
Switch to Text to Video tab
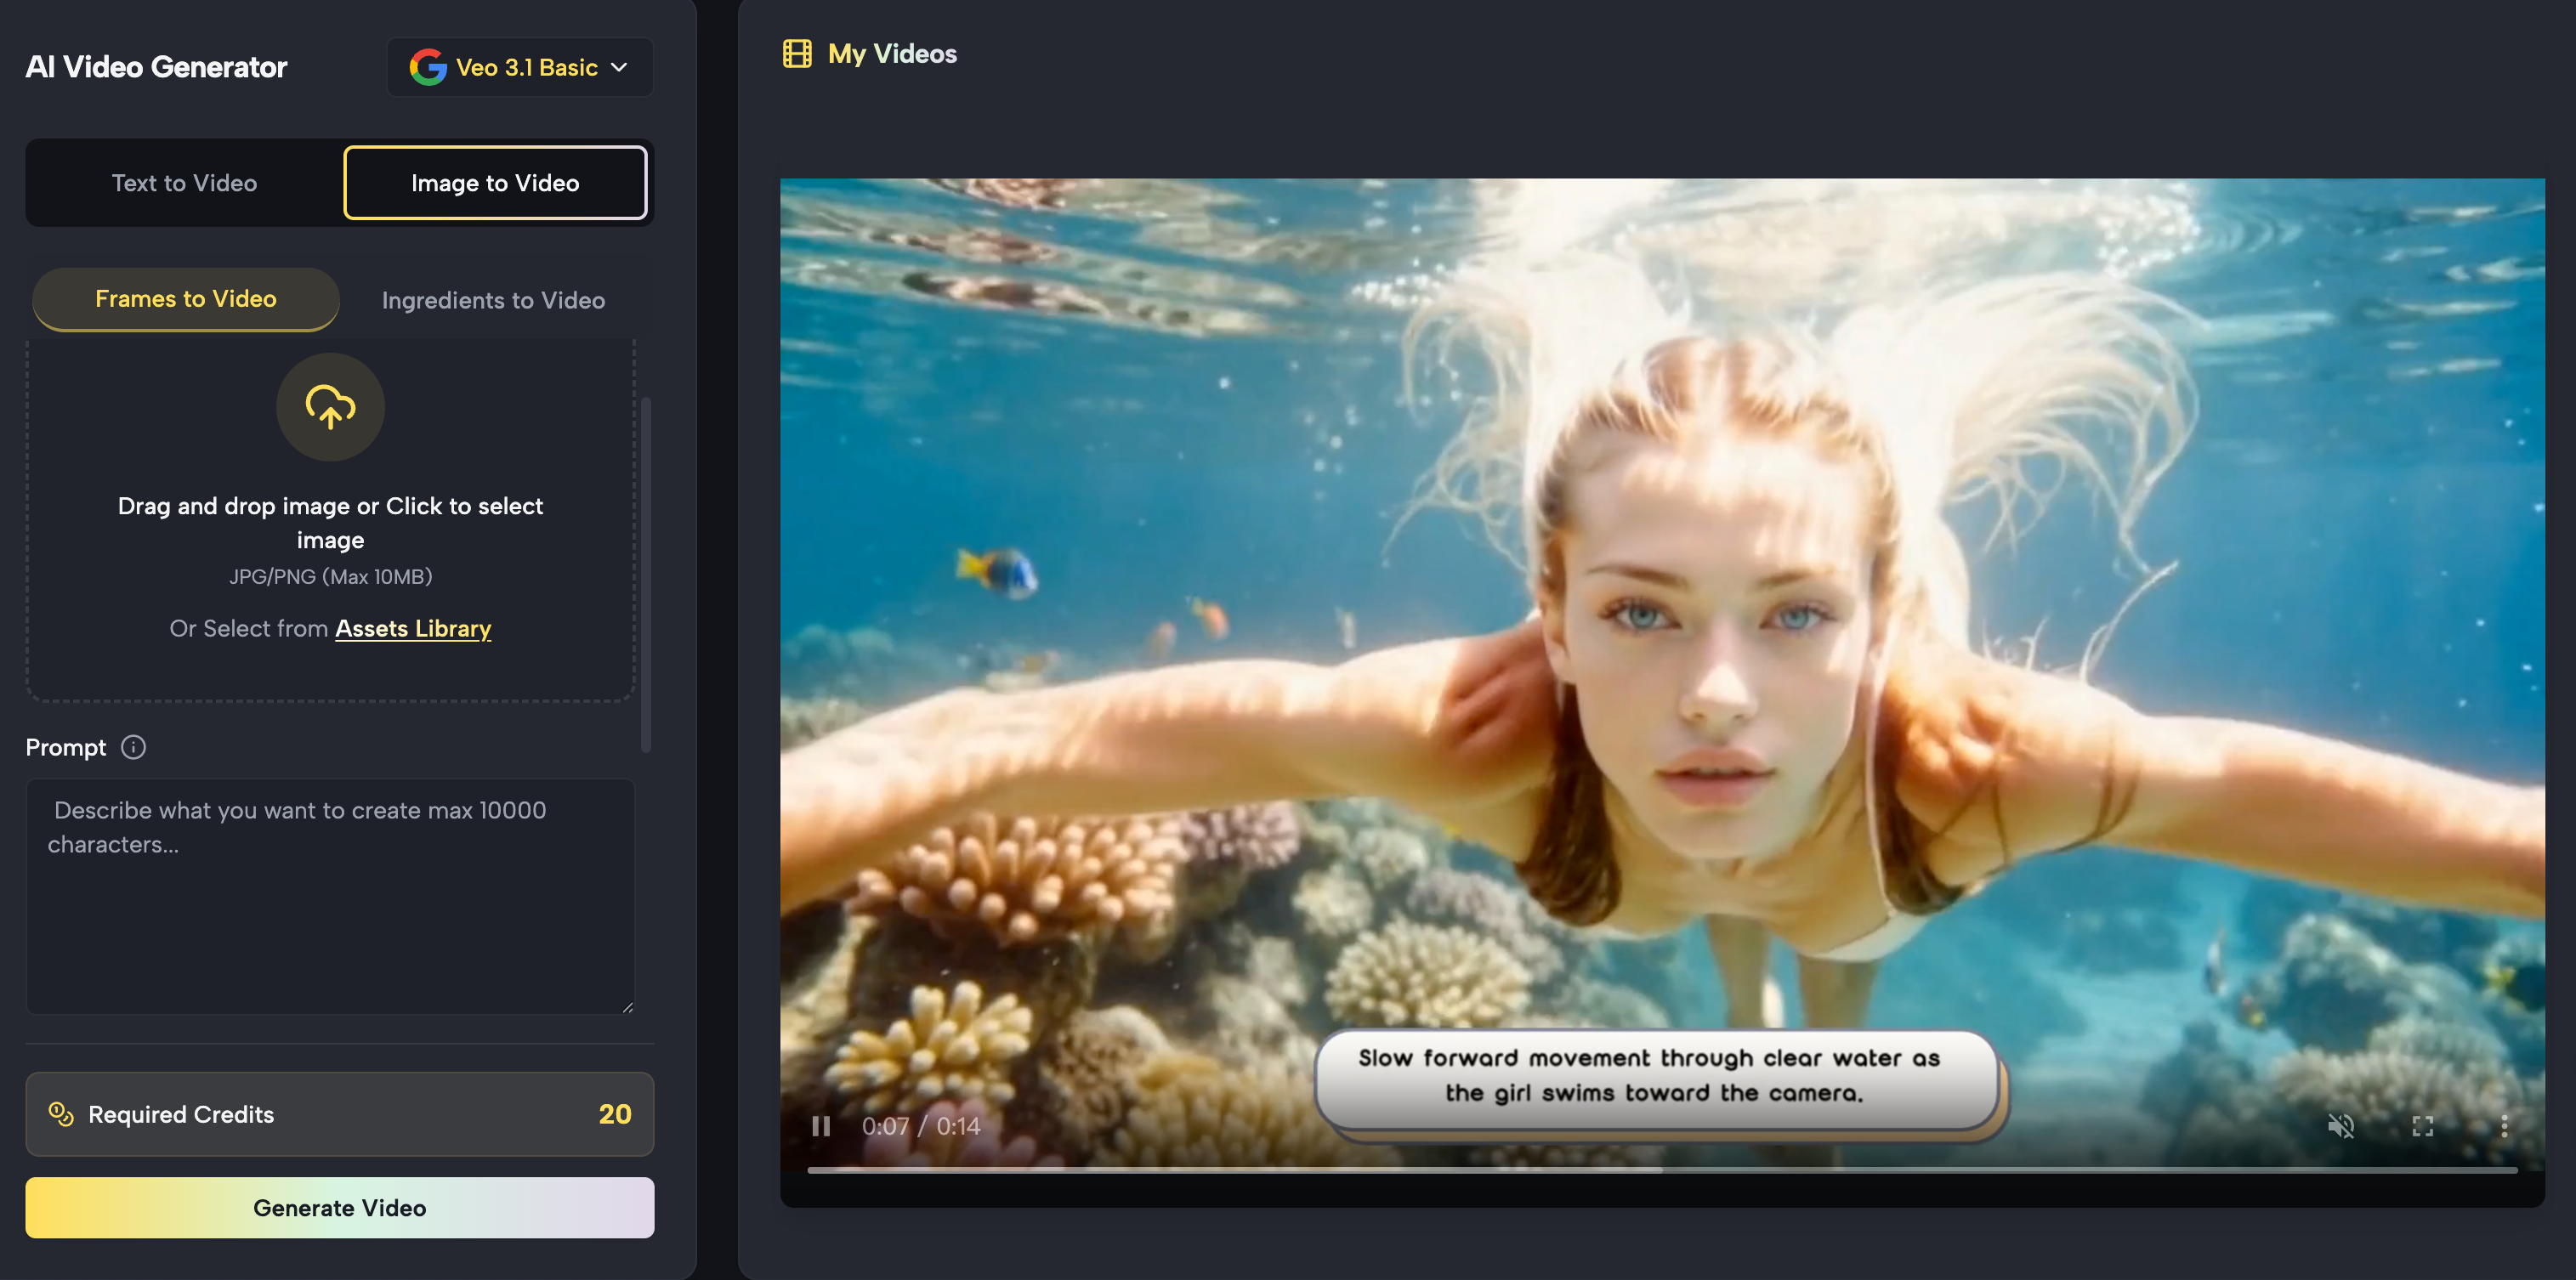pos(184,183)
